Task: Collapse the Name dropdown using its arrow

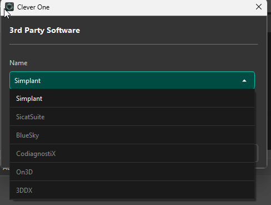Action: (244, 81)
